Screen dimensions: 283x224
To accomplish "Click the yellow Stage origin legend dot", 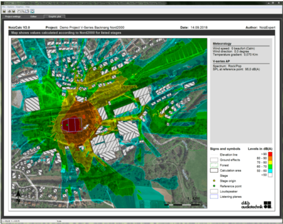I will 214,181.
